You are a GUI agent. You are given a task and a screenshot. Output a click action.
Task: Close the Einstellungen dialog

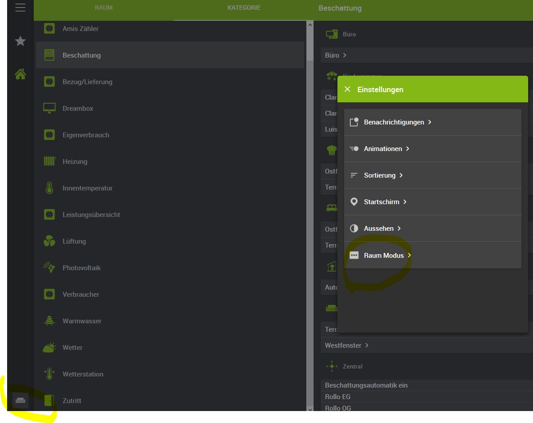coord(347,89)
